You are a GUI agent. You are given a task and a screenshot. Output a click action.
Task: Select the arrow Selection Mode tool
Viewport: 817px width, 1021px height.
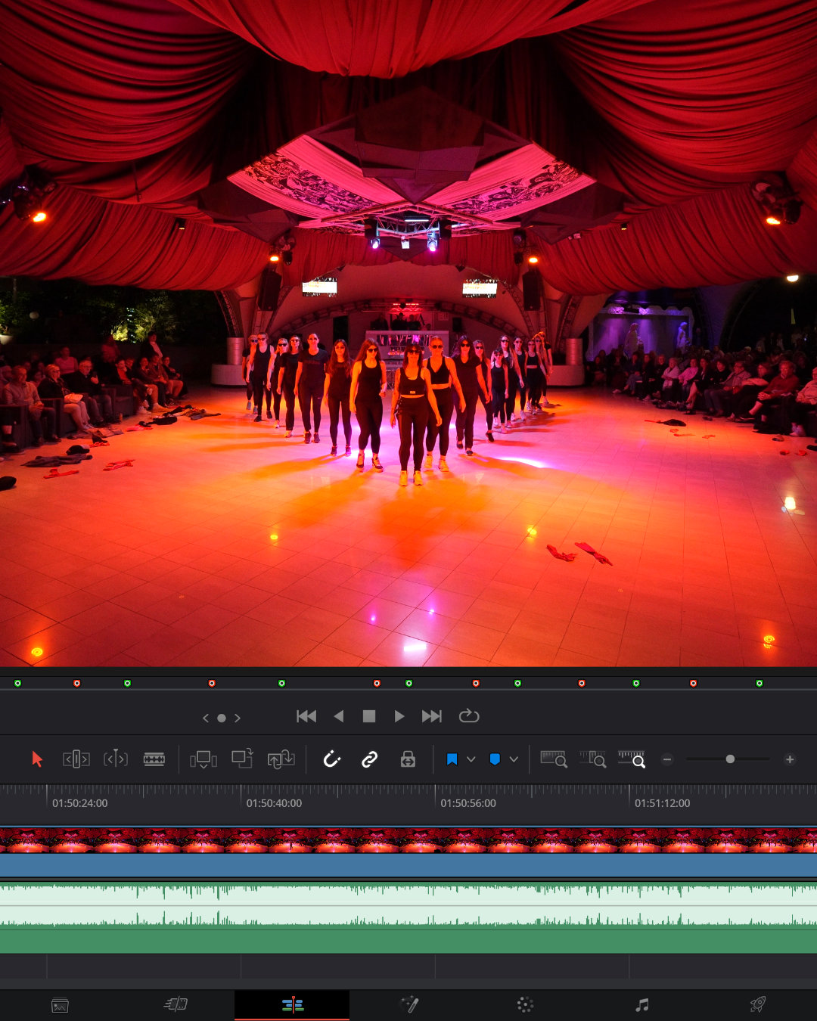coord(37,759)
